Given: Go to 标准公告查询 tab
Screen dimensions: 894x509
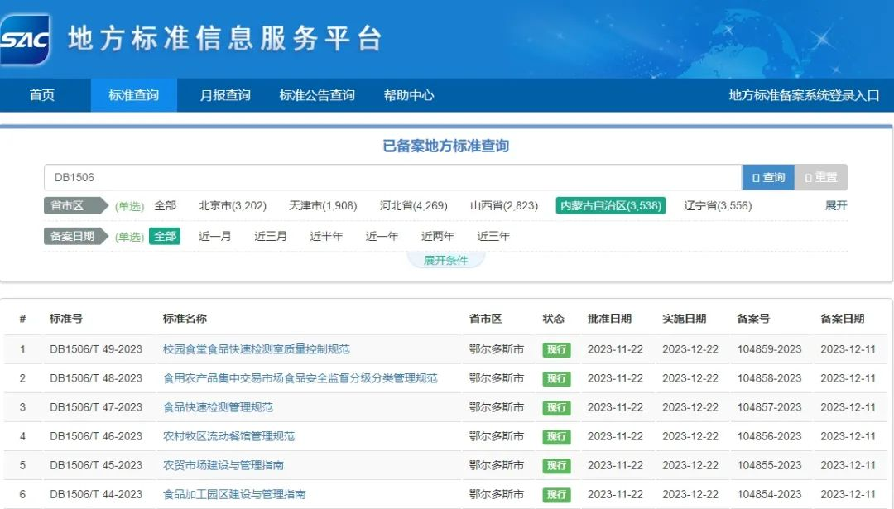Looking at the screenshot, I should coord(317,95).
